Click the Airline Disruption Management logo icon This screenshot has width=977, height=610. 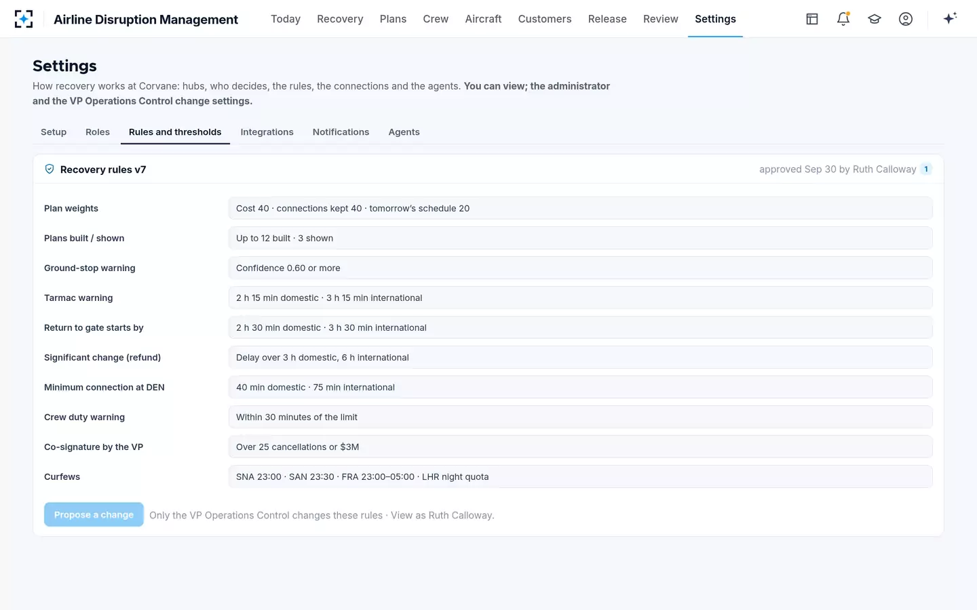click(x=24, y=19)
